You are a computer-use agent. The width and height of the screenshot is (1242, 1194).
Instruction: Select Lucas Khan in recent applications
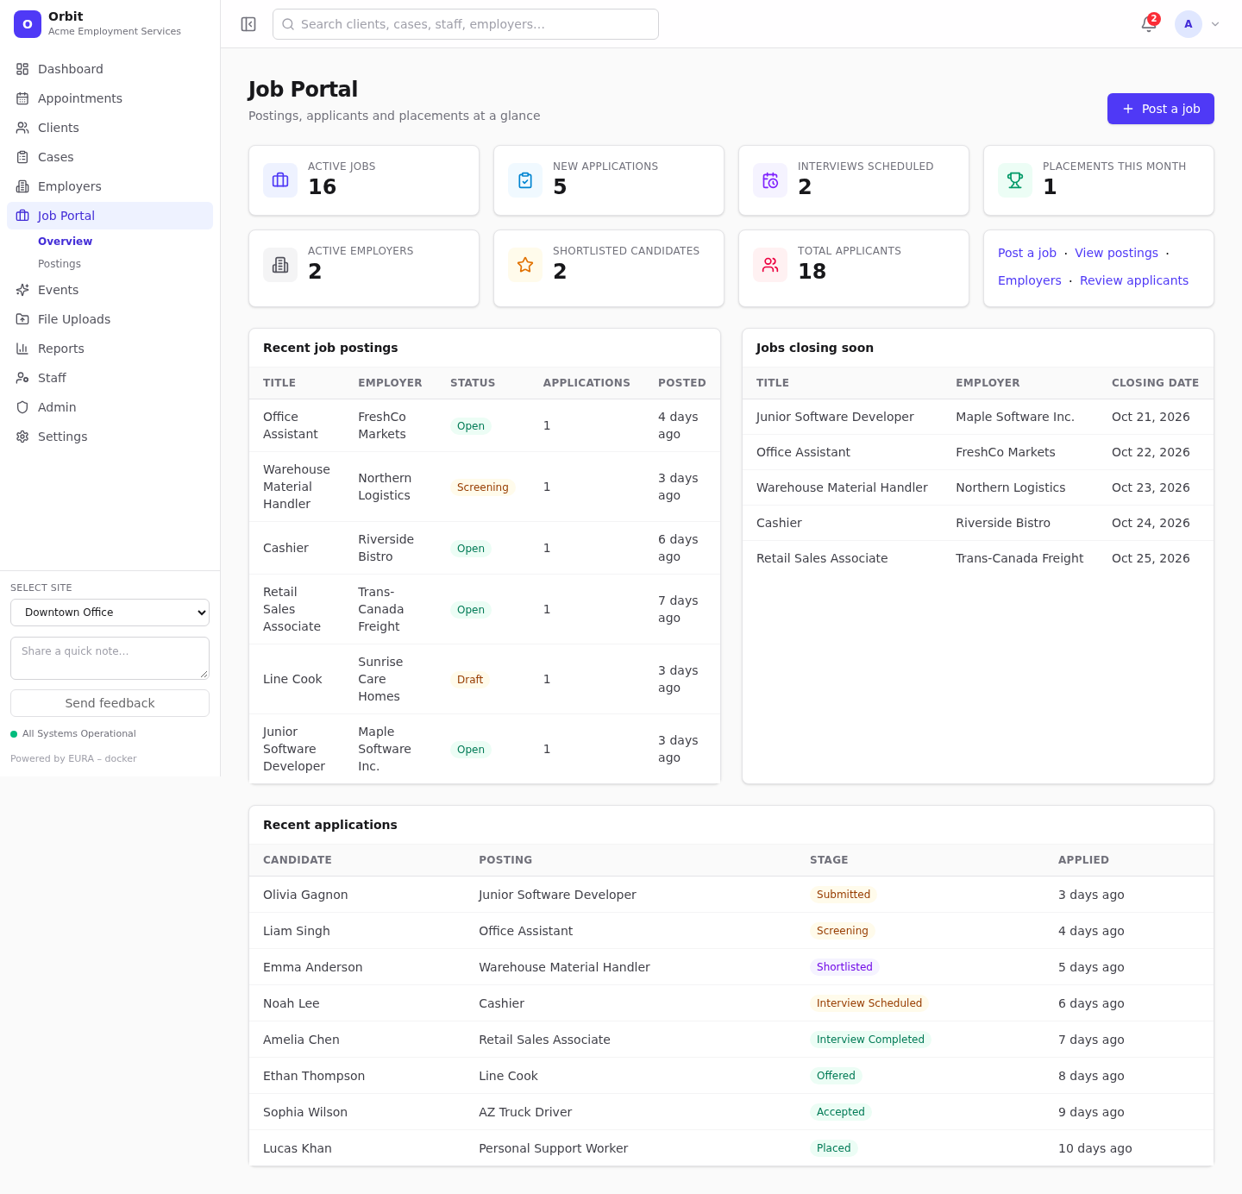click(x=298, y=1148)
